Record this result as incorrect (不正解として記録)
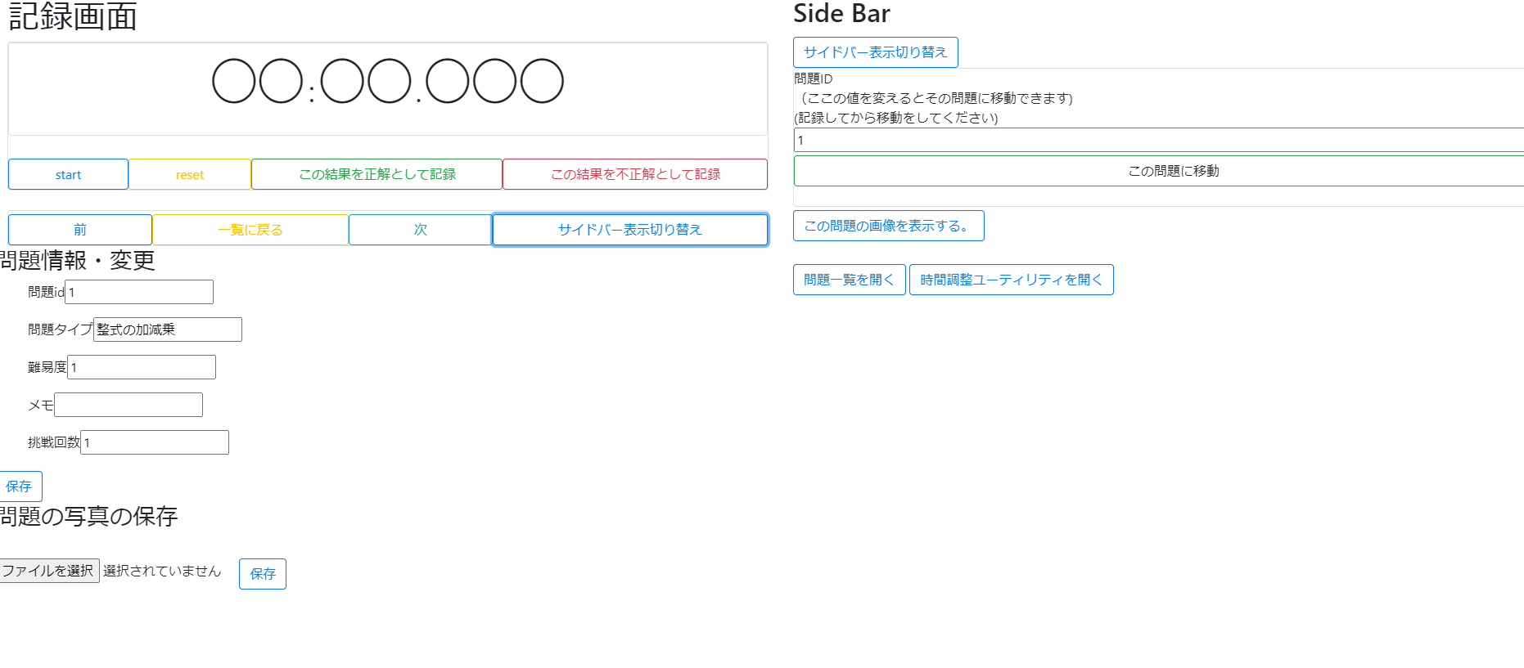 tap(635, 174)
